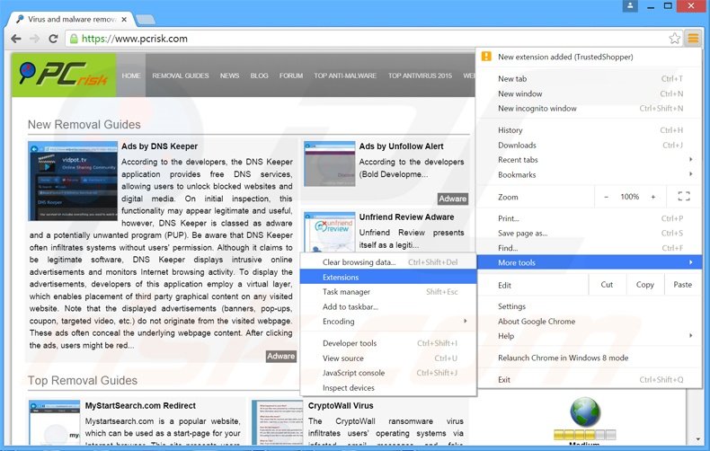710x451 pixels.
Task: Open TOP ANTI-MALWARE navigation link
Action: point(345,75)
